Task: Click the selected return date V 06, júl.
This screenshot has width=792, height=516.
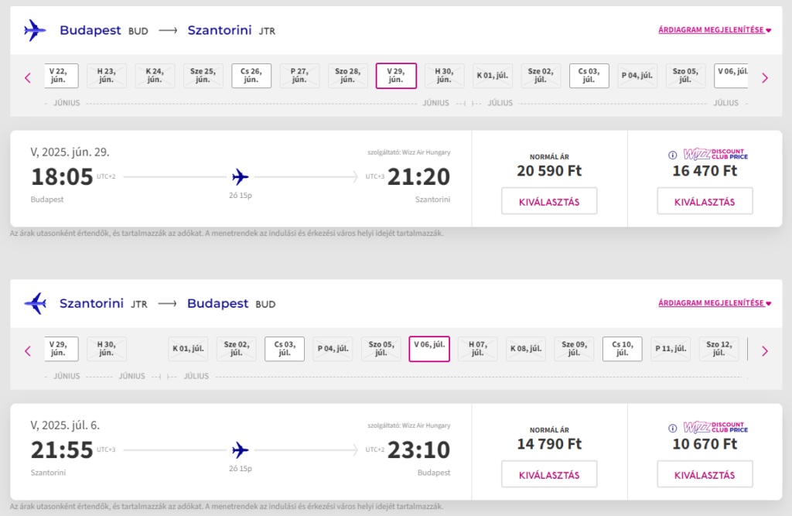Action: click(429, 349)
